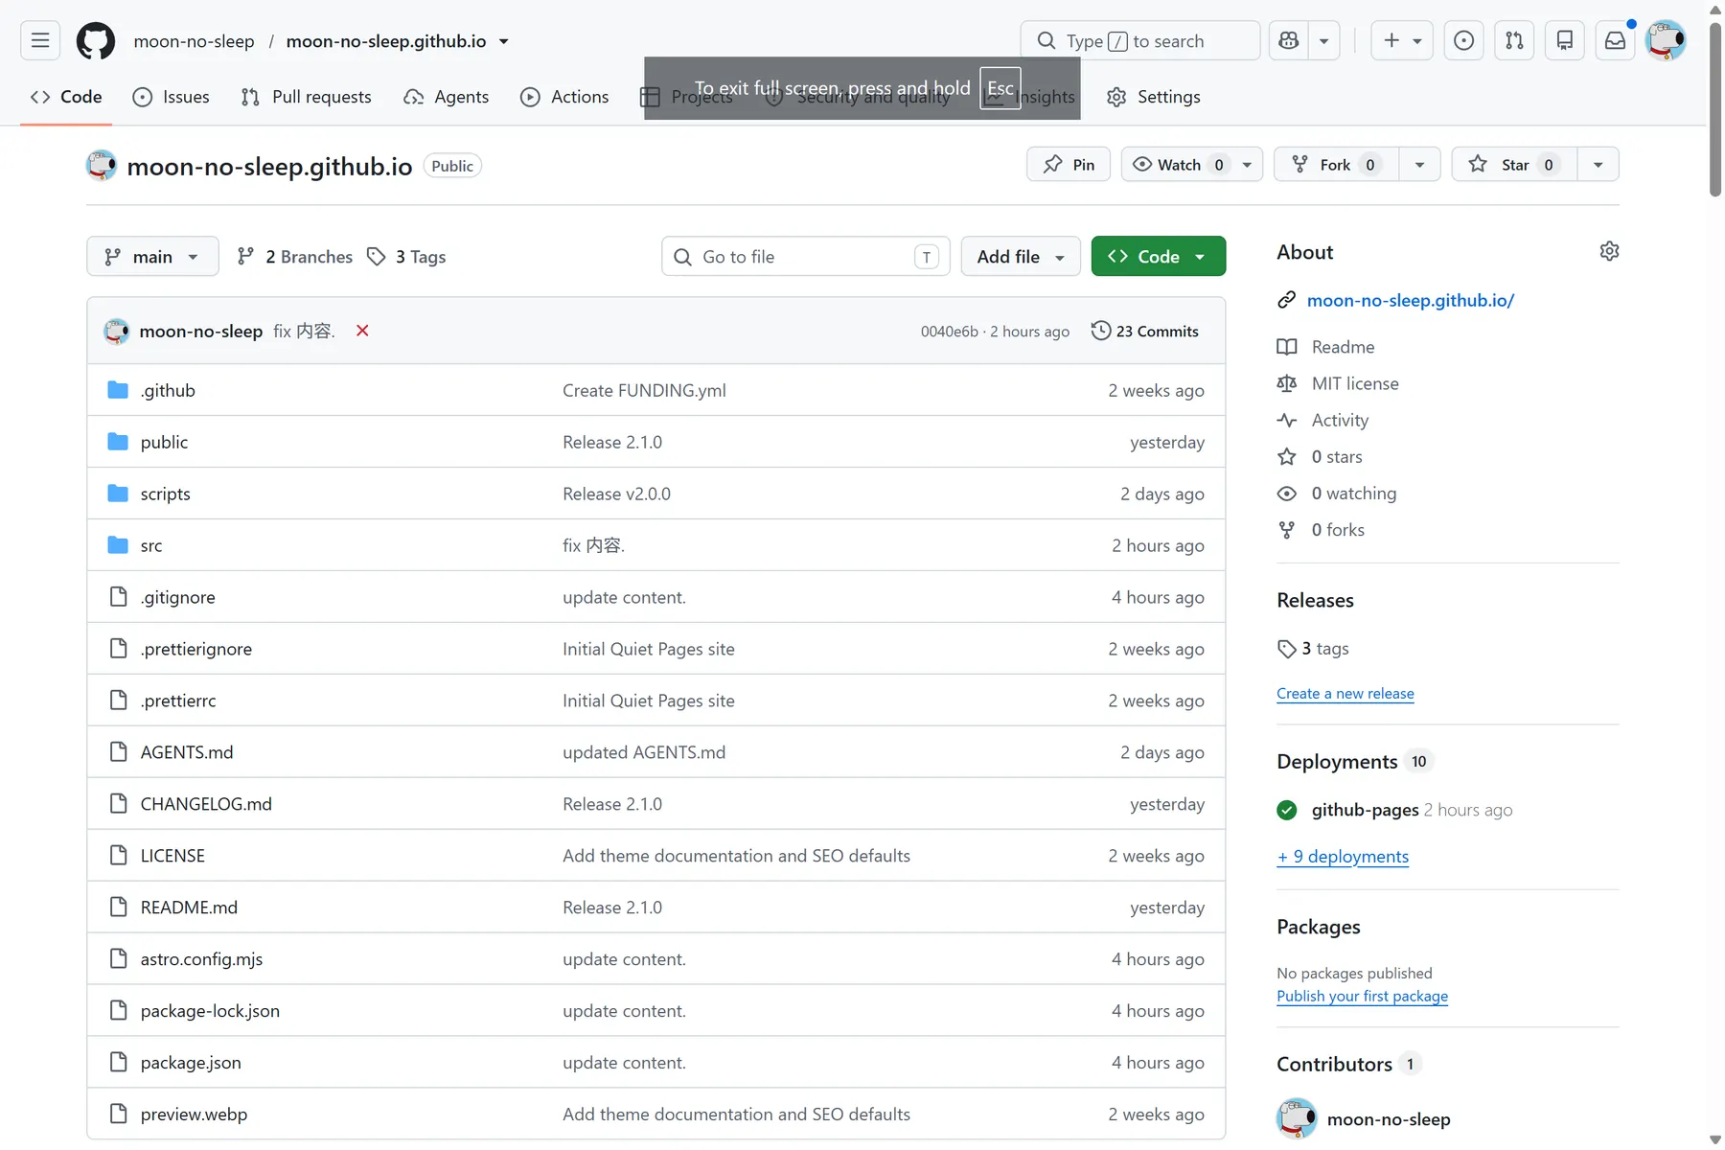1725x1150 pixels.
Task: Click the page vertical scrollbar
Action: (x=1715, y=110)
